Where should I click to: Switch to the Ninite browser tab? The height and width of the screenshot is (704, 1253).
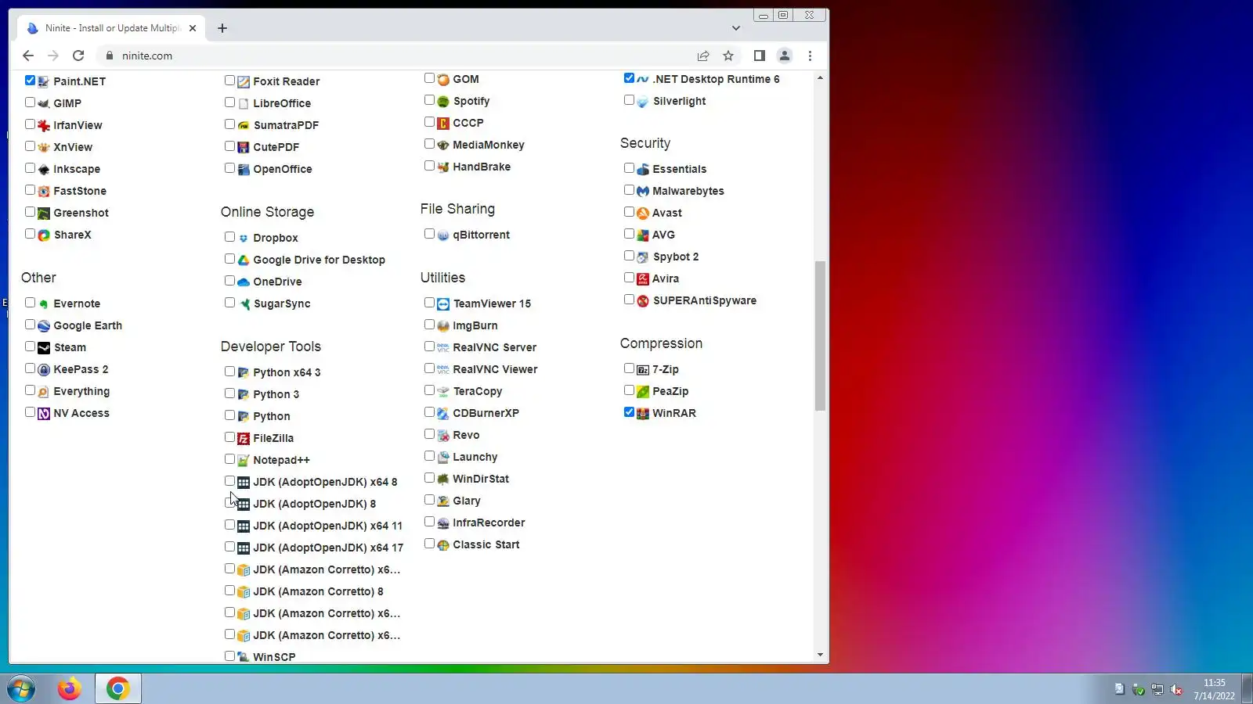click(111, 28)
